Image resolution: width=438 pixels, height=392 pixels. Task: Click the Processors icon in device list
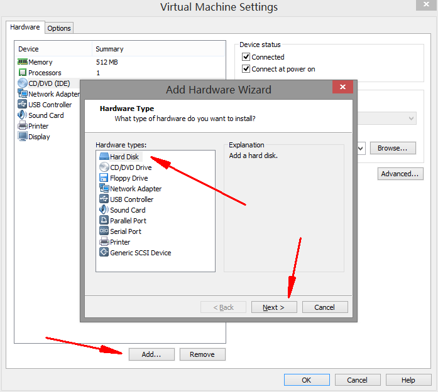point(23,73)
